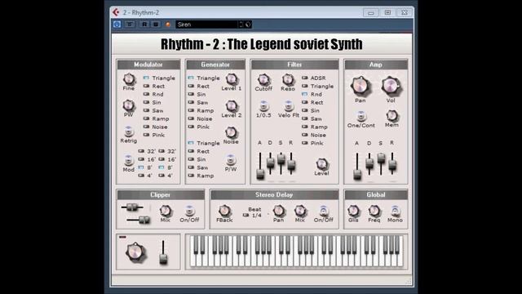Click the Level 1 knob
Viewport: 522px width, 294px height.
click(231, 79)
